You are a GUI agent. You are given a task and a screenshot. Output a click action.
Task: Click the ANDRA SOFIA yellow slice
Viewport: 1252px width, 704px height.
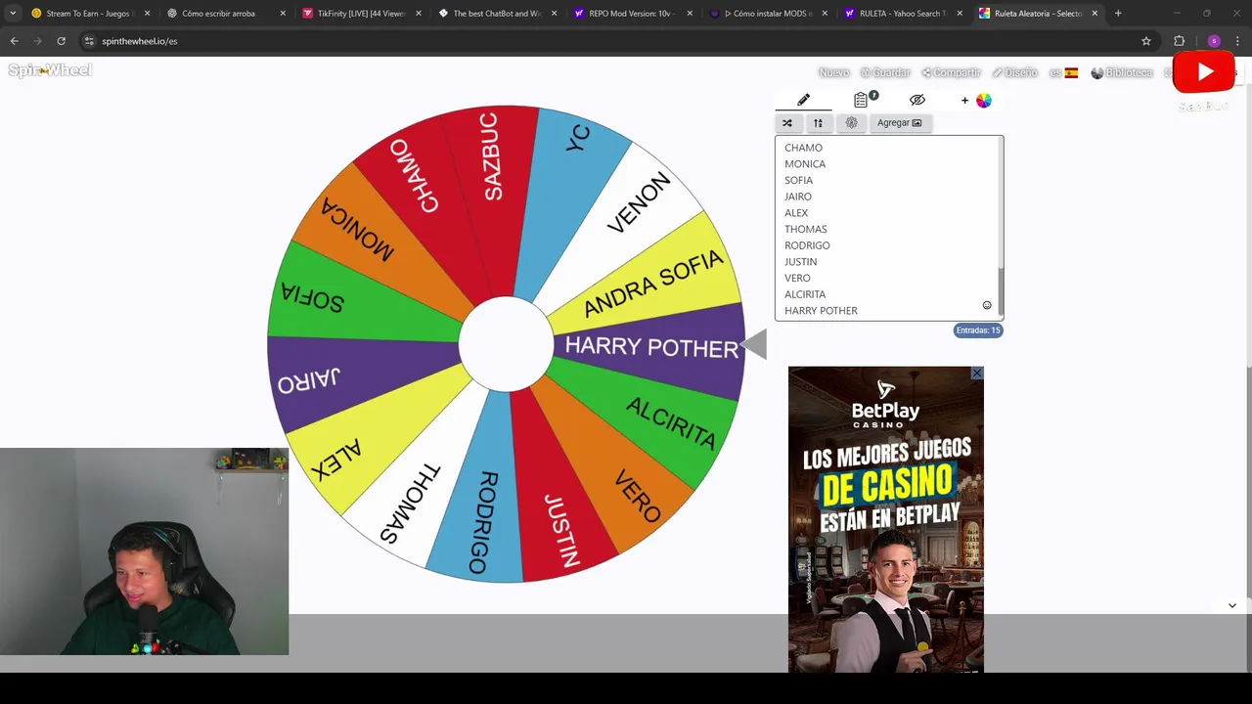(x=652, y=283)
